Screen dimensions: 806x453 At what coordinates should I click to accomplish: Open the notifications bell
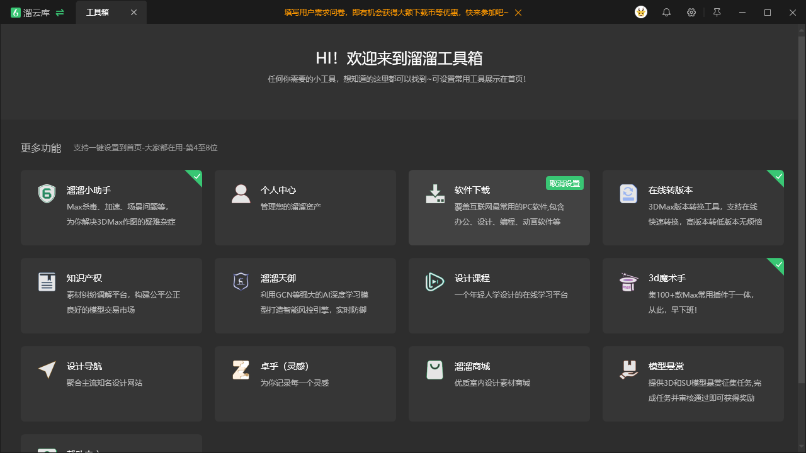pyautogui.click(x=666, y=13)
